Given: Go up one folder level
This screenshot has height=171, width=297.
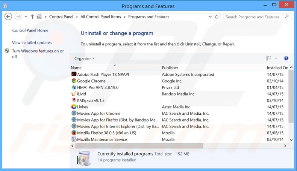Looking at the screenshot, I should (x=32, y=16).
